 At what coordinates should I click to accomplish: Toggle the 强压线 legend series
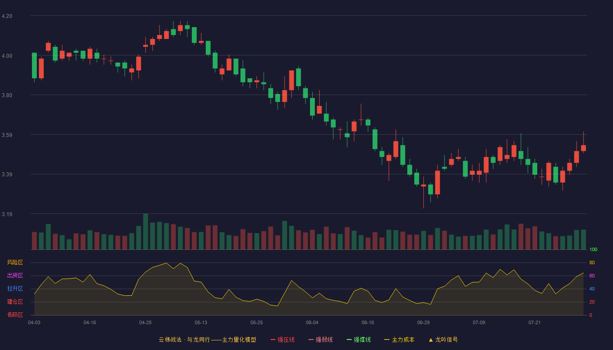(282, 339)
